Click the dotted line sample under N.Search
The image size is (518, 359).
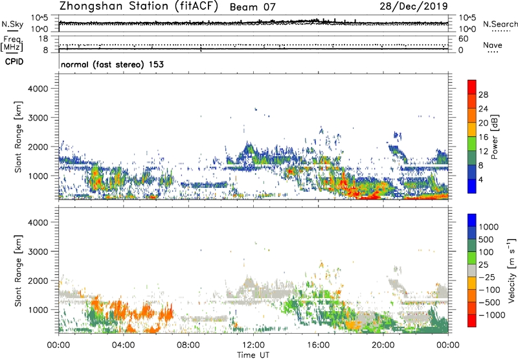pyautogui.click(x=501, y=31)
